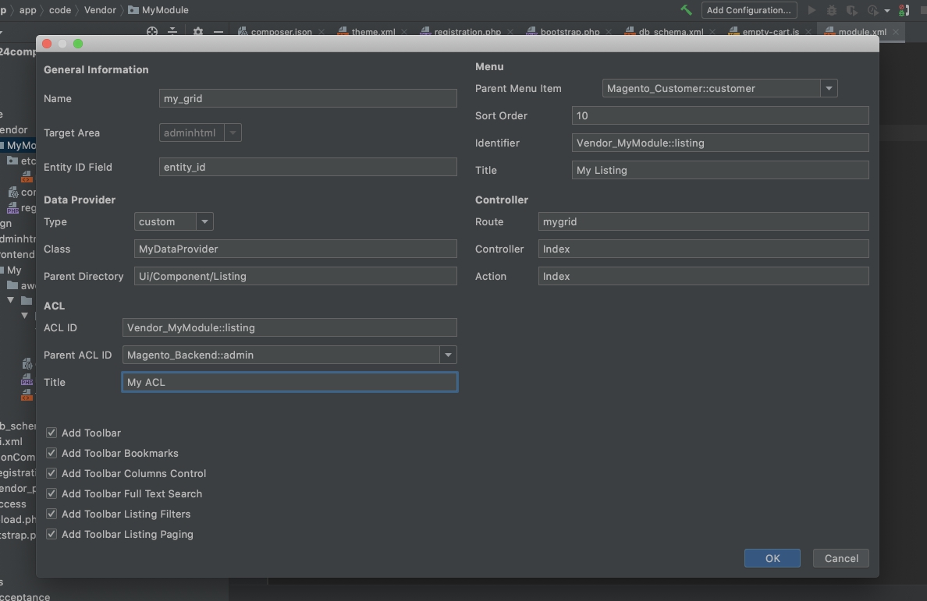Screen dimensions: 927x601
Task: Click the Run play icon in toolbar
Action: click(x=812, y=10)
